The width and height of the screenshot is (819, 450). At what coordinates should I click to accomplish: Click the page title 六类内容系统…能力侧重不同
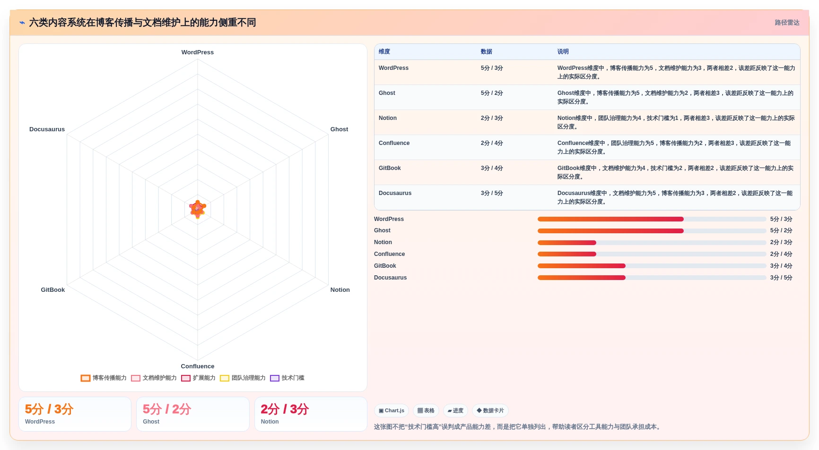142,23
